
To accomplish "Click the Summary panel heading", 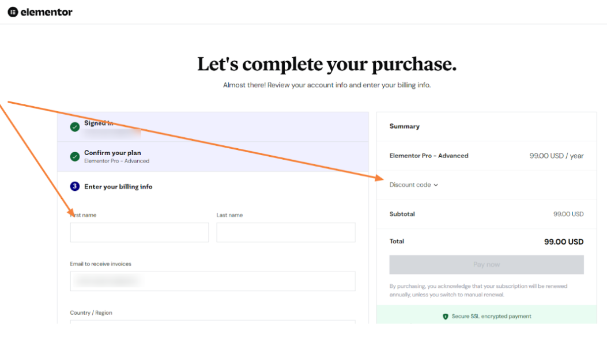I will pos(404,126).
